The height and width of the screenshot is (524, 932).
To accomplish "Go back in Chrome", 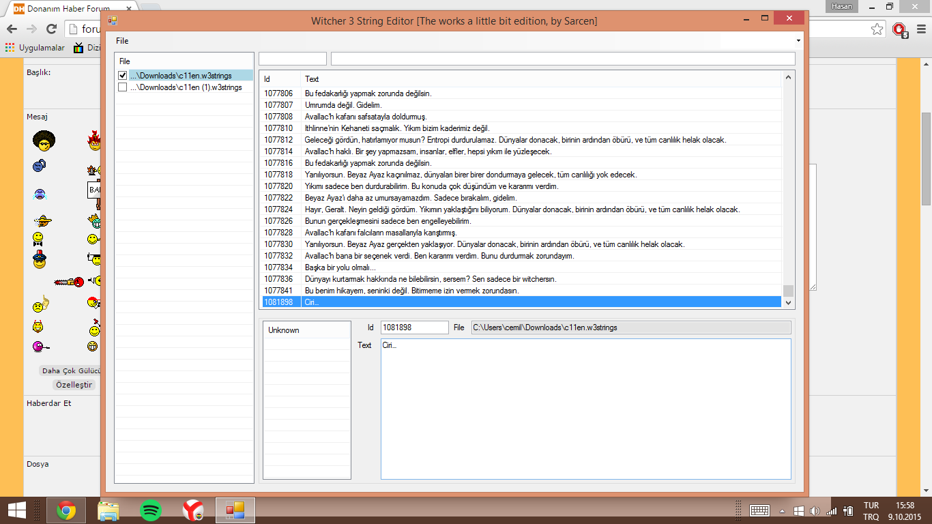I will tap(12, 29).
